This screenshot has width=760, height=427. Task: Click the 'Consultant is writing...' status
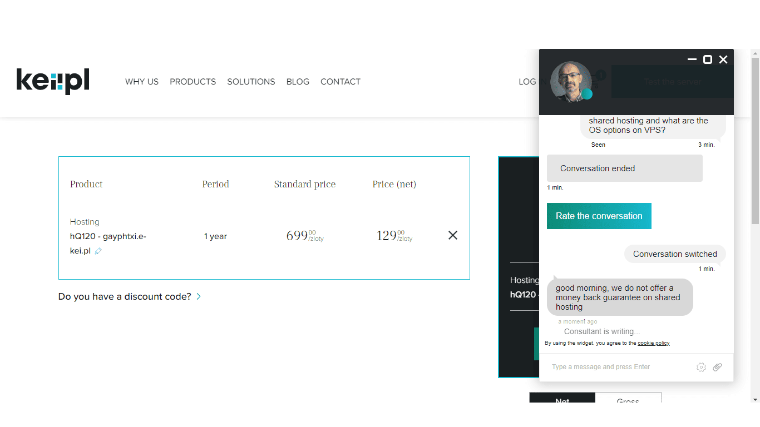(602, 331)
